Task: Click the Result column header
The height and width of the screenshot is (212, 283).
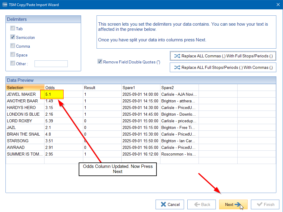Action: tap(102, 88)
